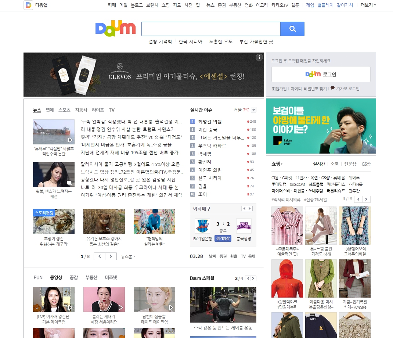This screenshot has height=338, width=393.
Task: Show next Daum 스페셜 item
Action: (253, 278)
